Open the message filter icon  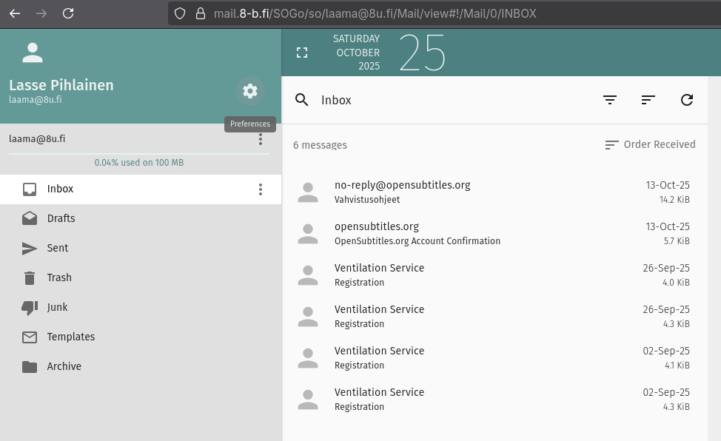[610, 100]
